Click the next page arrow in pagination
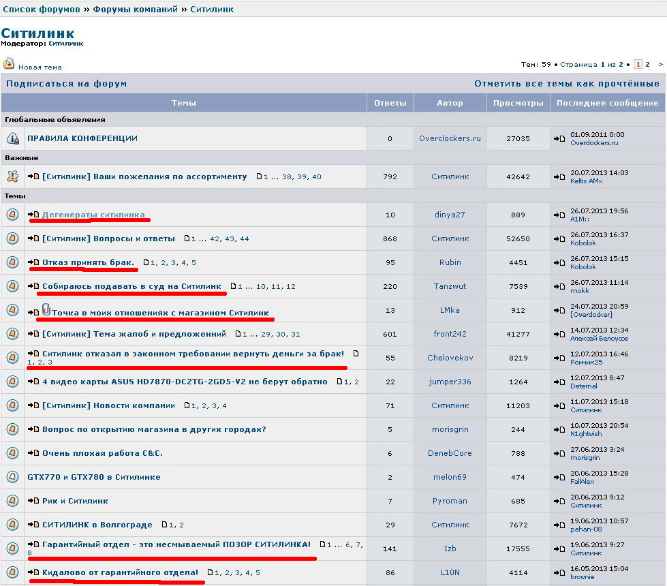 pos(661,64)
